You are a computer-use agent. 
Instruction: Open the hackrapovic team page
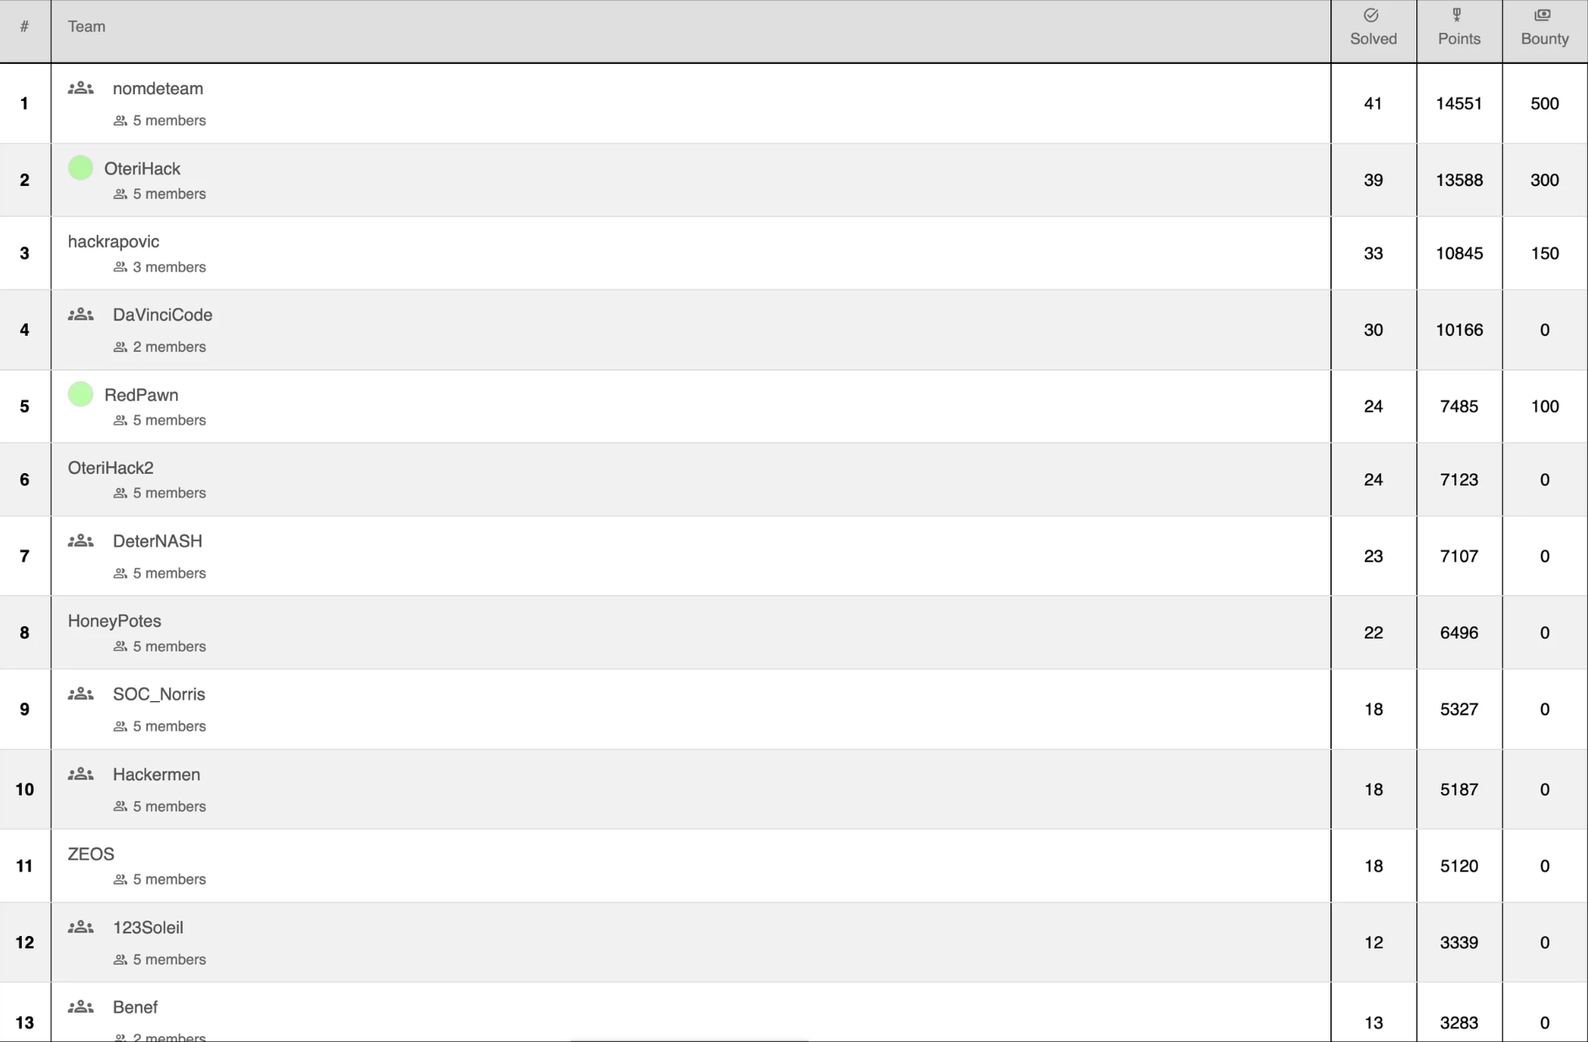[x=114, y=242]
